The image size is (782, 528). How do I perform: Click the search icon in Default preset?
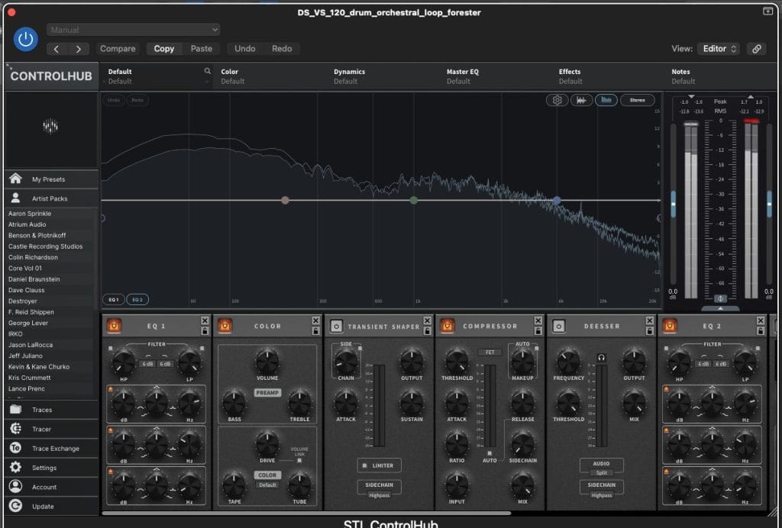[x=207, y=72]
